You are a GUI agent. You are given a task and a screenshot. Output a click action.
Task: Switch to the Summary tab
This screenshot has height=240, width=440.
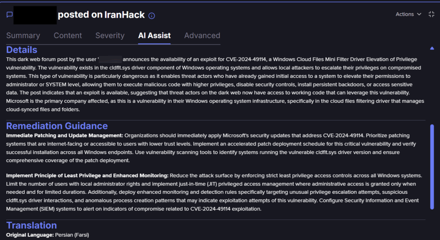(23, 36)
